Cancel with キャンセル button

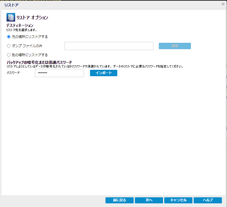pos(178,200)
